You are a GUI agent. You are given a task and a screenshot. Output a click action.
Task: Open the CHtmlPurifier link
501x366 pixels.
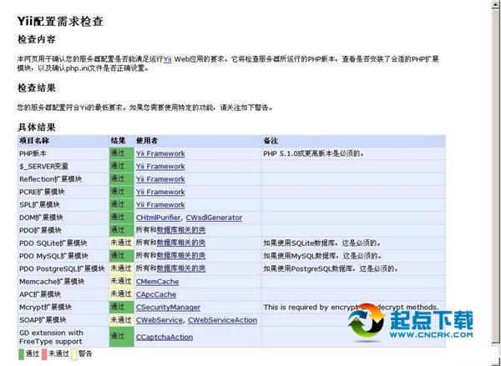[158, 218]
